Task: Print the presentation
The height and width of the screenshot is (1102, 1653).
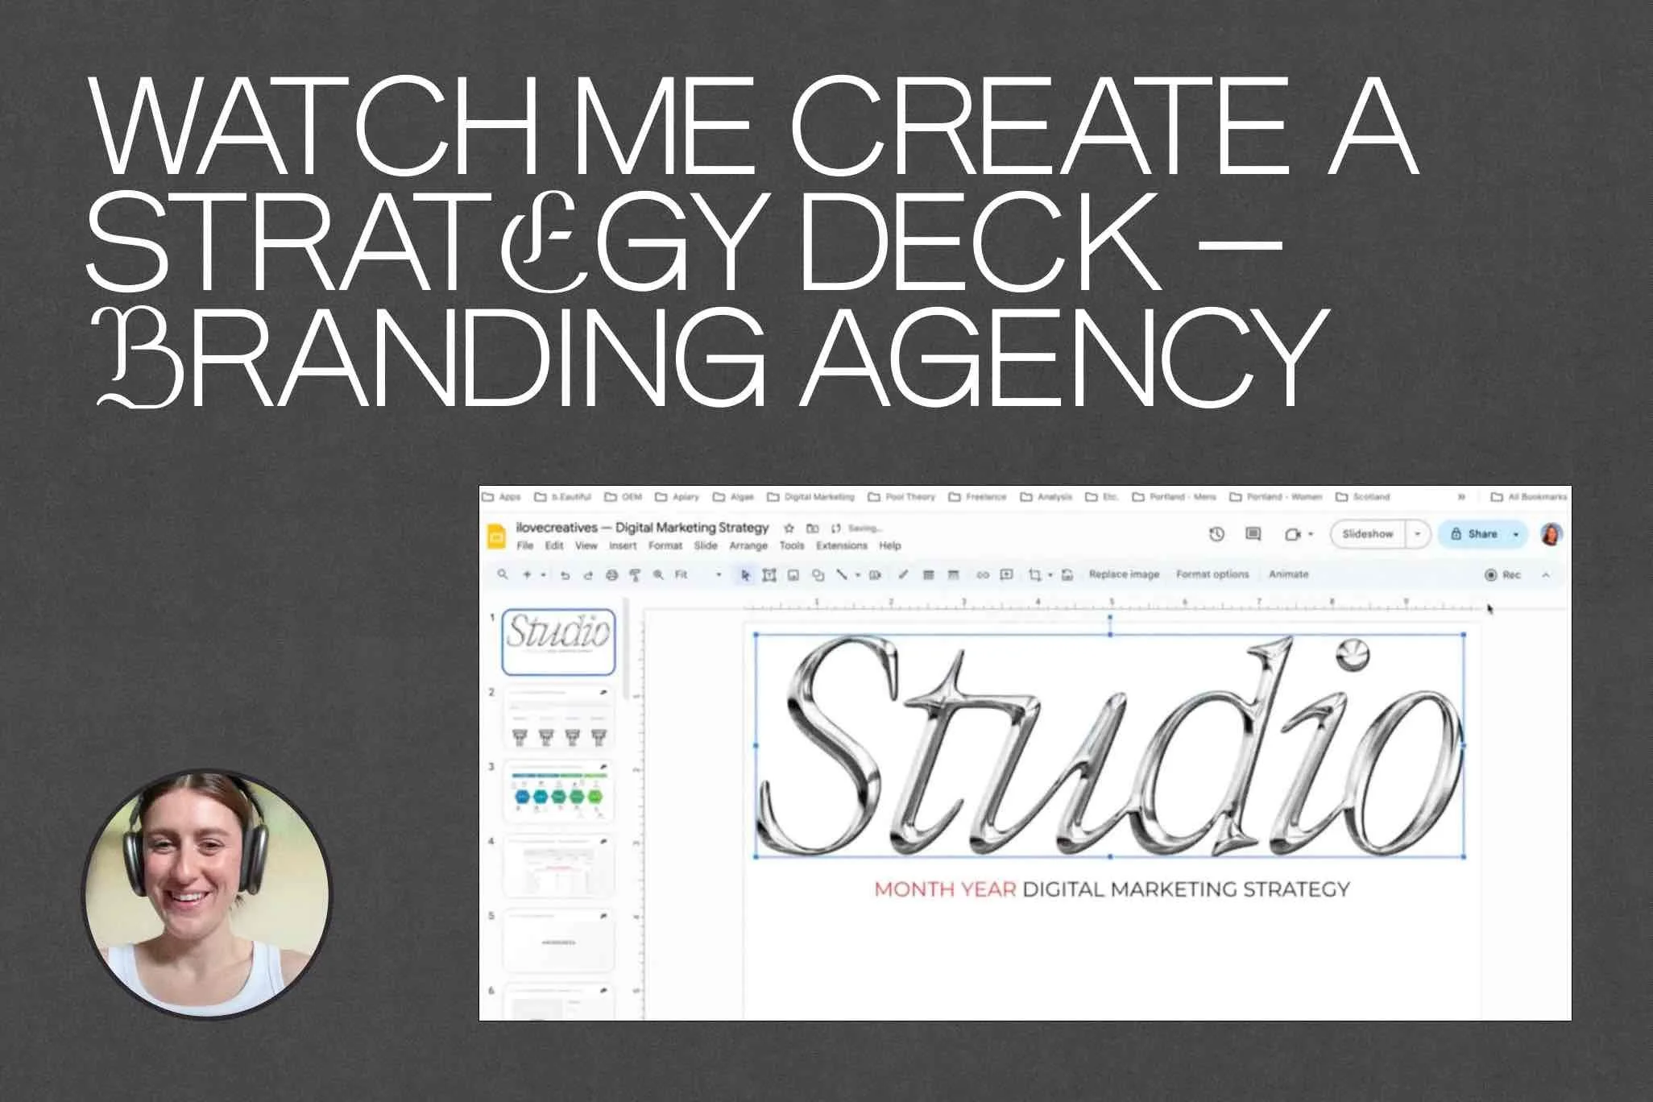Action: [611, 575]
